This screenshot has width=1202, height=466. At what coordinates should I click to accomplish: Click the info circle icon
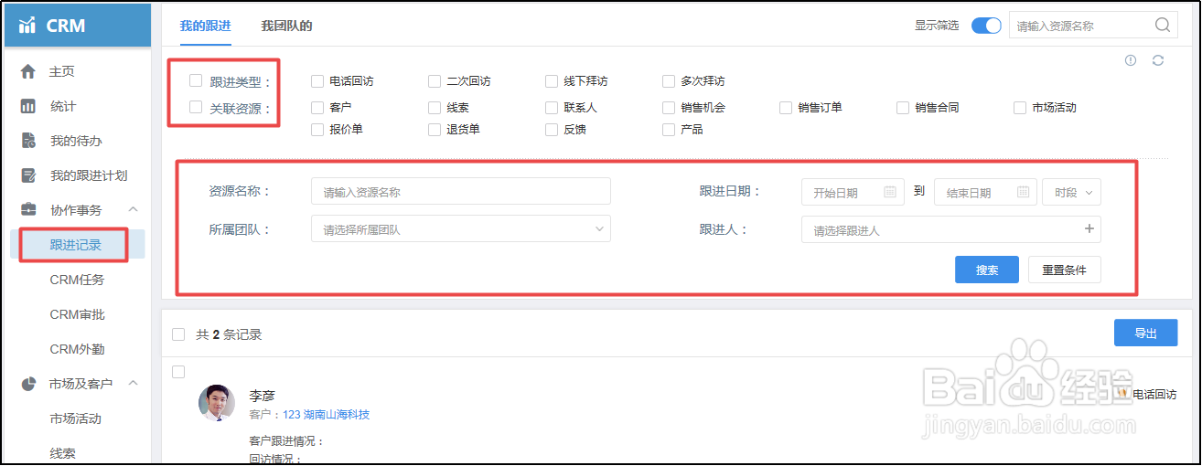(1131, 60)
